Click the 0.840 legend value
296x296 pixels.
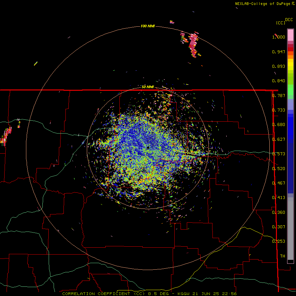tap(279, 81)
